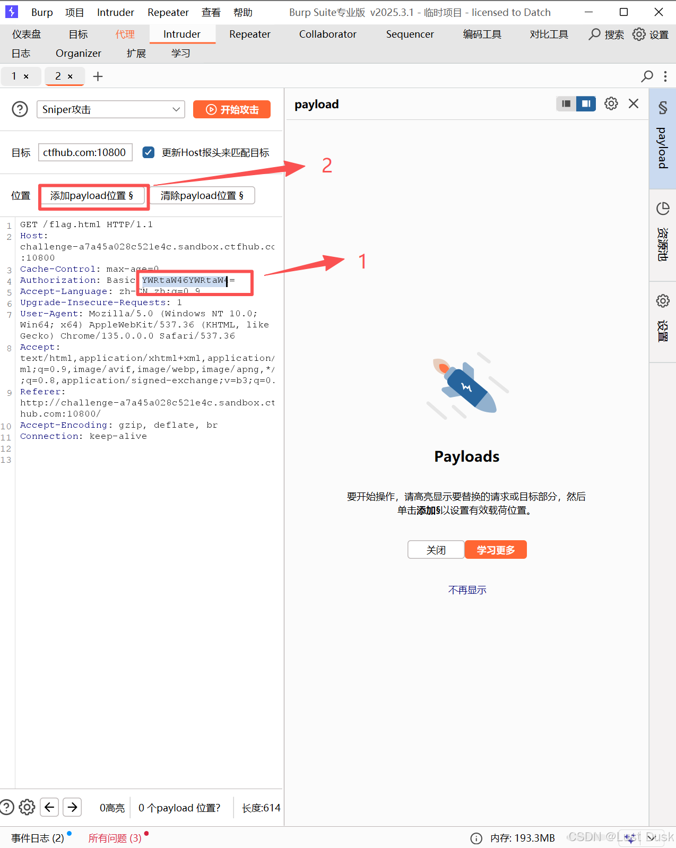The width and height of the screenshot is (676, 848).
Task: Switch to the Repeater tool tab
Action: (250, 34)
